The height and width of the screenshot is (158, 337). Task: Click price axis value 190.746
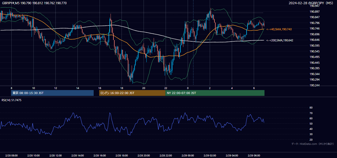pos(315,28)
